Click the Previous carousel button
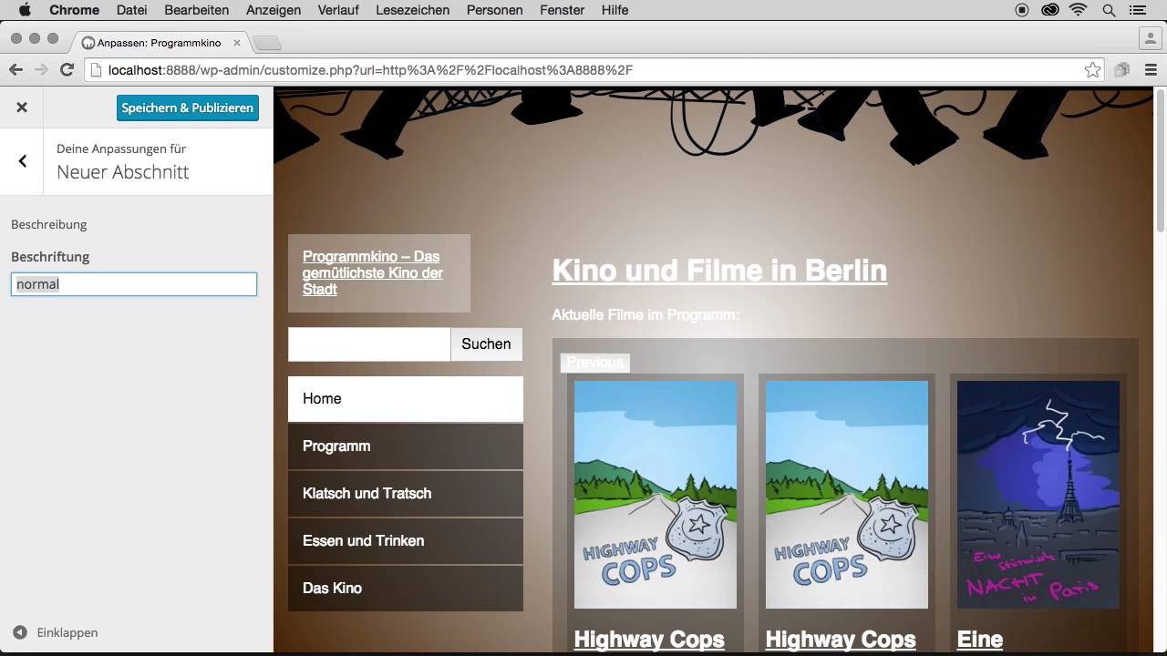The width and height of the screenshot is (1167, 656). click(x=594, y=363)
